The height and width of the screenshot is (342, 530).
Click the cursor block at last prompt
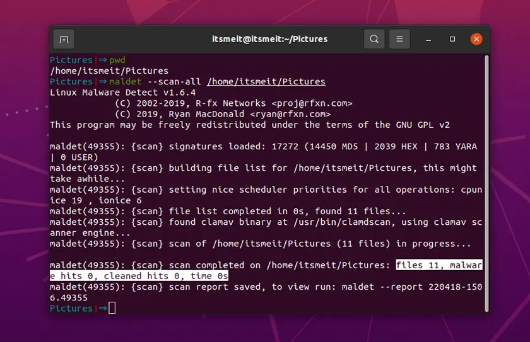coord(112,308)
